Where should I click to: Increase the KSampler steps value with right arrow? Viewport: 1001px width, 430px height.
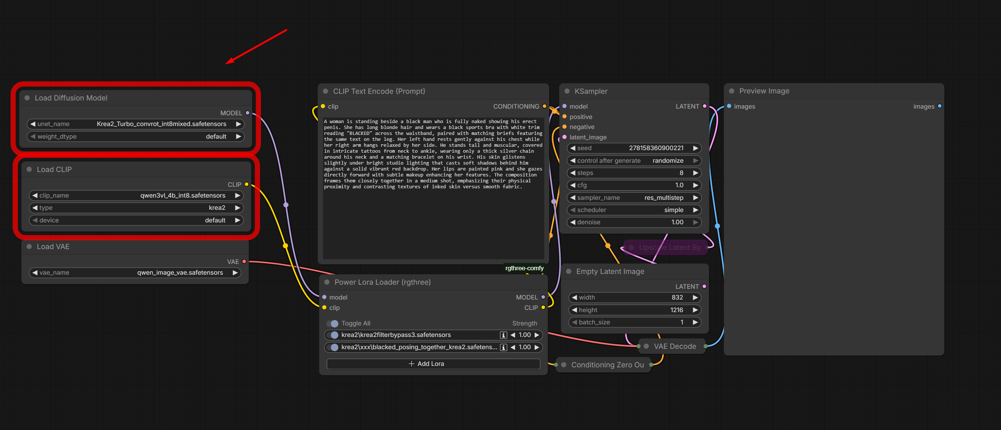[695, 173]
